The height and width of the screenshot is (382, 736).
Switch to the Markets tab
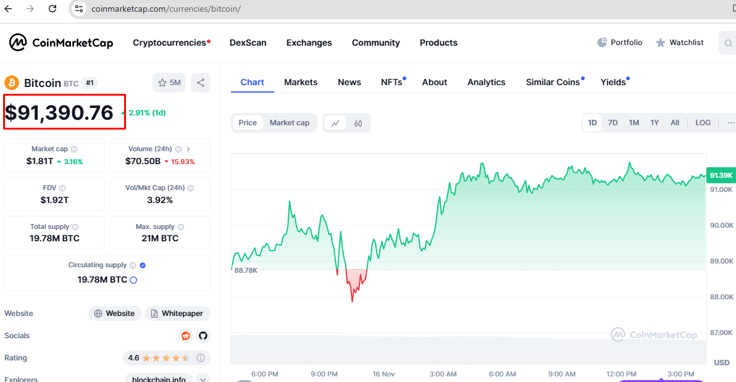click(301, 82)
